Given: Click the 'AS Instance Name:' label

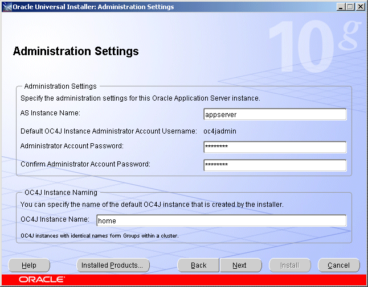Looking at the screenshot, I should click(x=50, y=113).
